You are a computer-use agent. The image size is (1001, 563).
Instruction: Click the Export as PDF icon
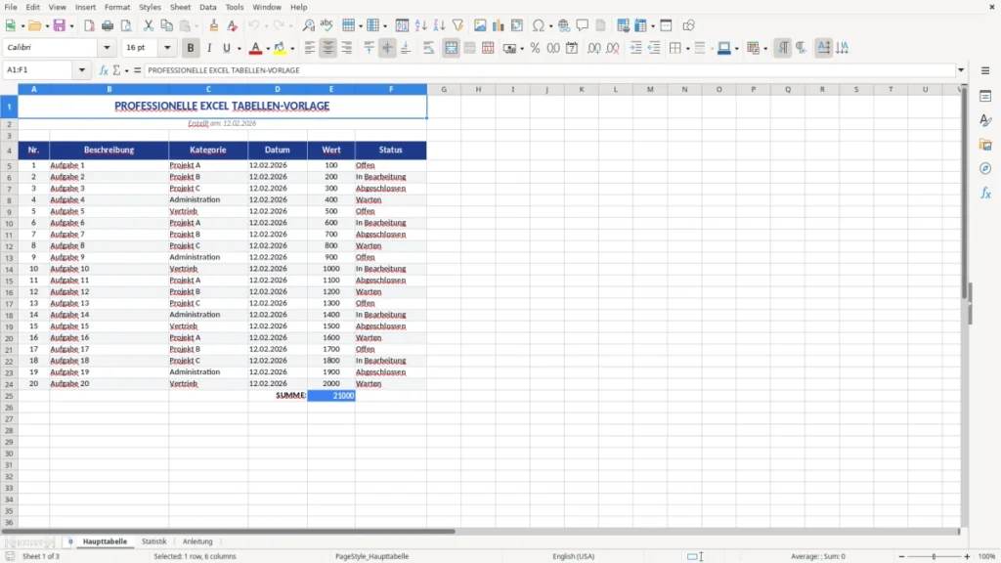89,25
